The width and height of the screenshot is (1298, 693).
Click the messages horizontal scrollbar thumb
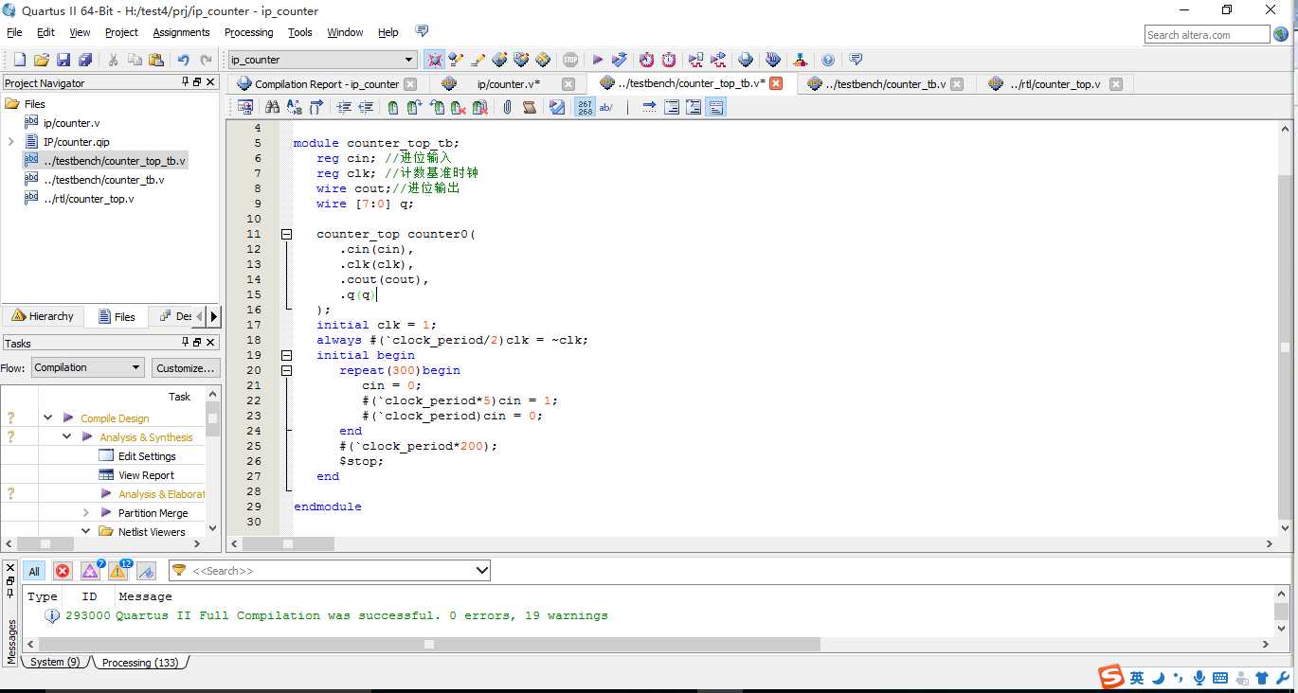[x=429, y=644]
